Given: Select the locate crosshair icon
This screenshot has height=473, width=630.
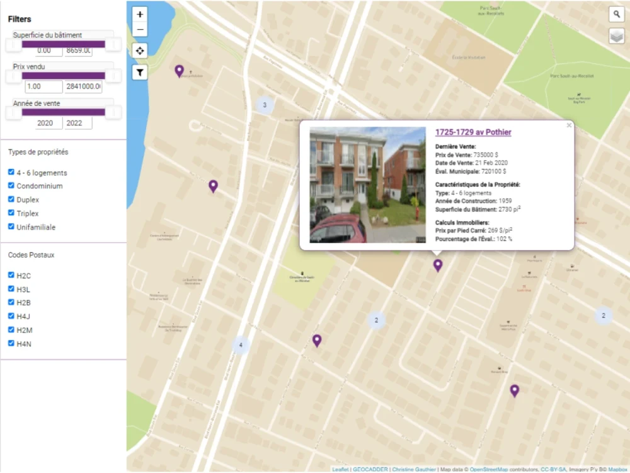Looking at the screenshot, I should click(139, 50).
